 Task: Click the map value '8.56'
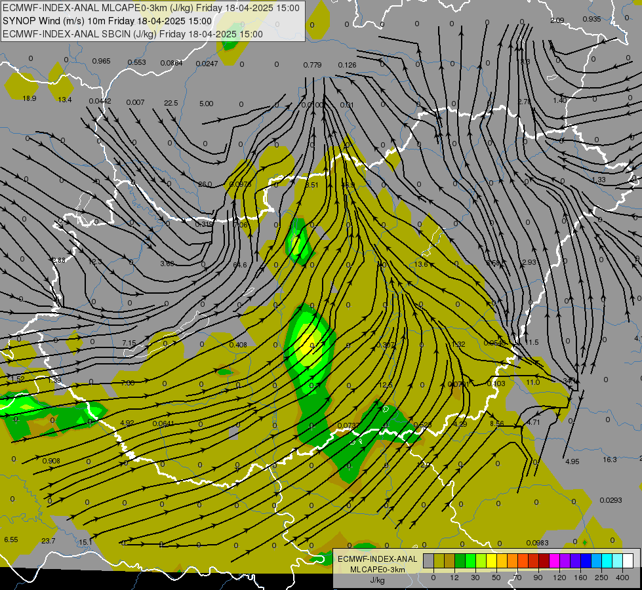(x=496, y=423)
